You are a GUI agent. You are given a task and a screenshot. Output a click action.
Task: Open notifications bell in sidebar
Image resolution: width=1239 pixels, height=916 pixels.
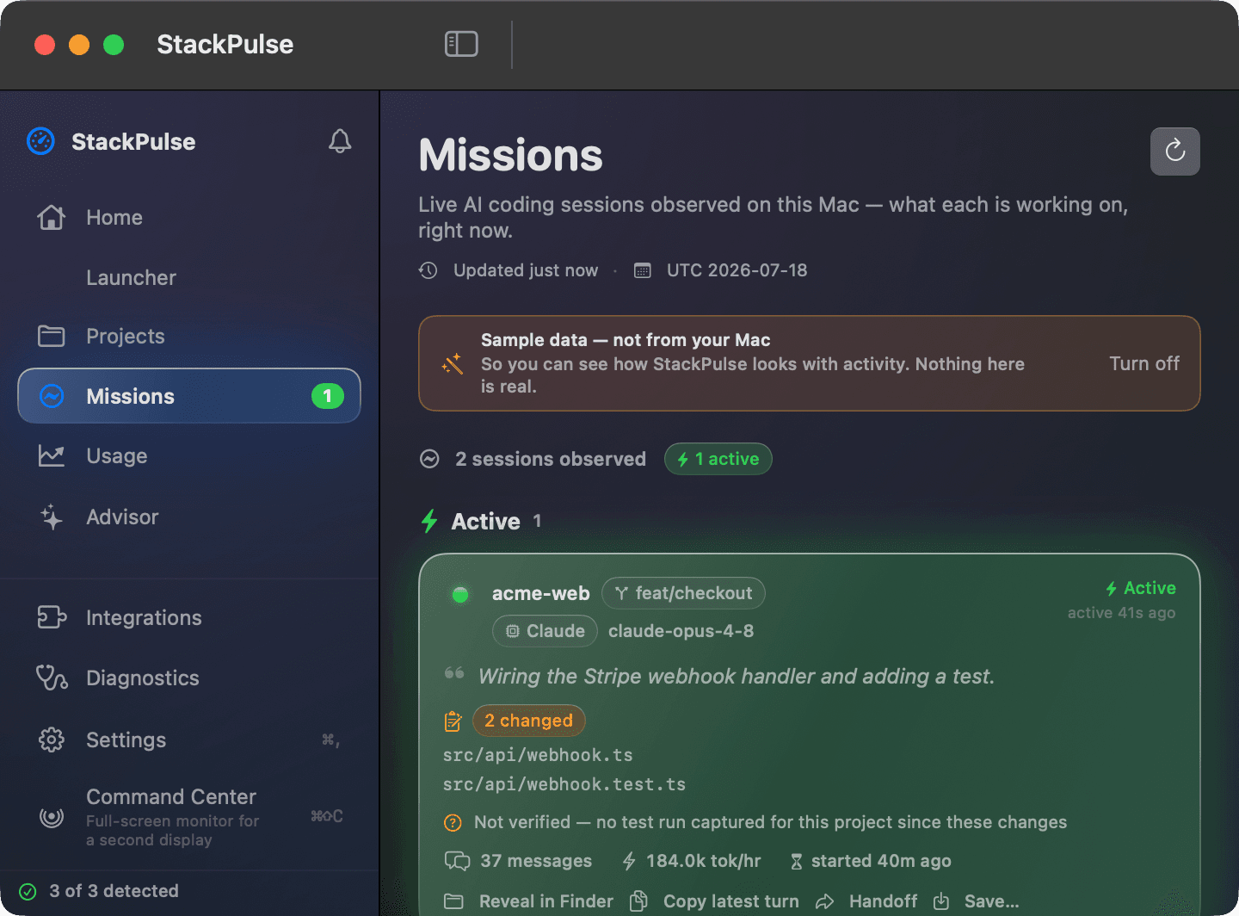click(340, 141)
